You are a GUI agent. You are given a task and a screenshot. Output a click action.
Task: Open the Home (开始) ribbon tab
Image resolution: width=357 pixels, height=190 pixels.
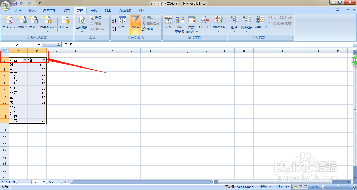[x=19, y=10]
